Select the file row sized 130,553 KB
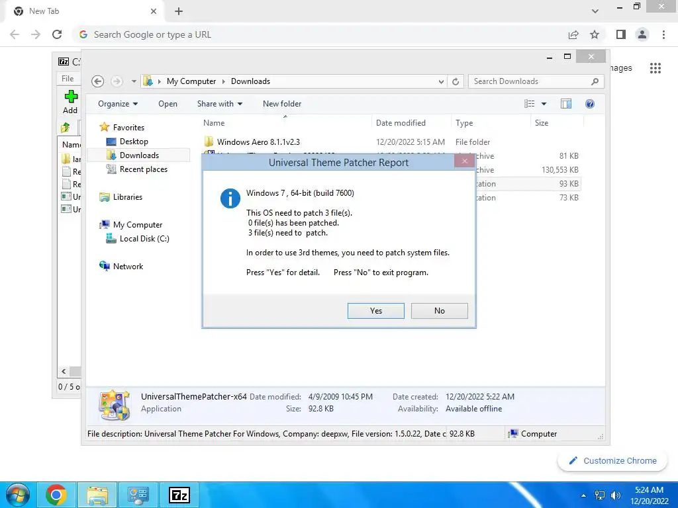Viewport: 678px width, 508px height. (527, 170)
